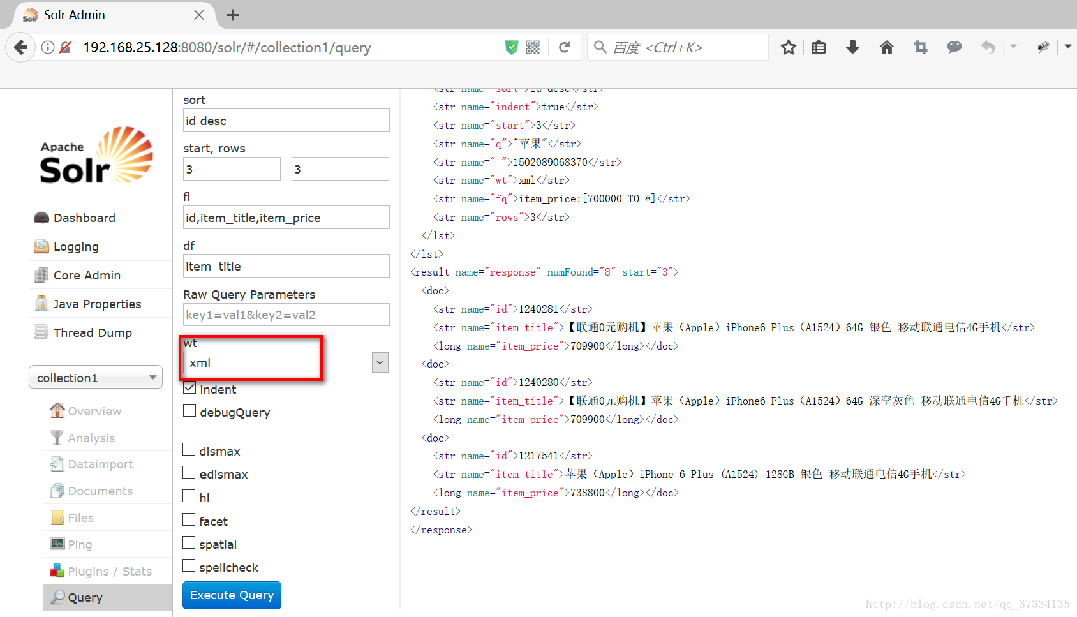Click the crop screenshot icon in toolbar

[921, 47]
